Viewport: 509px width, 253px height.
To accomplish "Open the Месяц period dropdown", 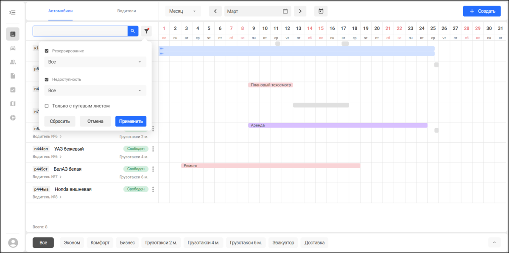I will click(183, 11).
